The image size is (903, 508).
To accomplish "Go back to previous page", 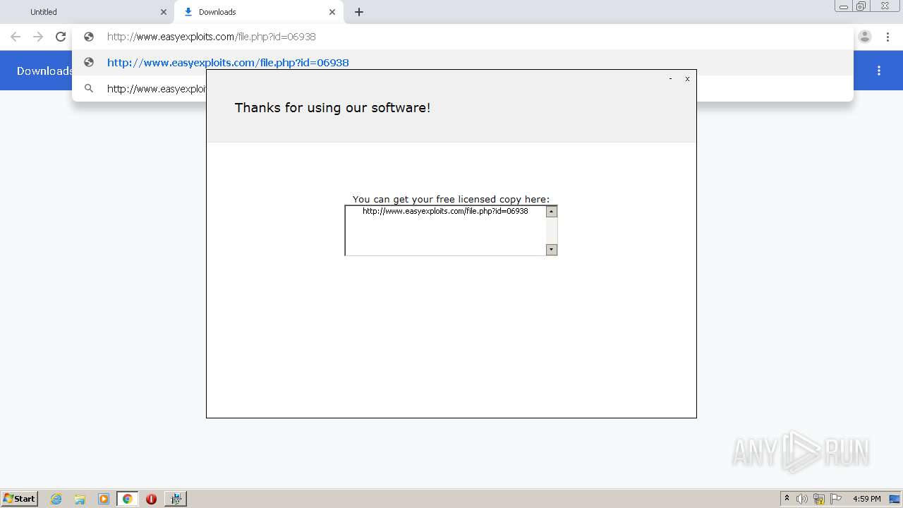I will 16,37.
